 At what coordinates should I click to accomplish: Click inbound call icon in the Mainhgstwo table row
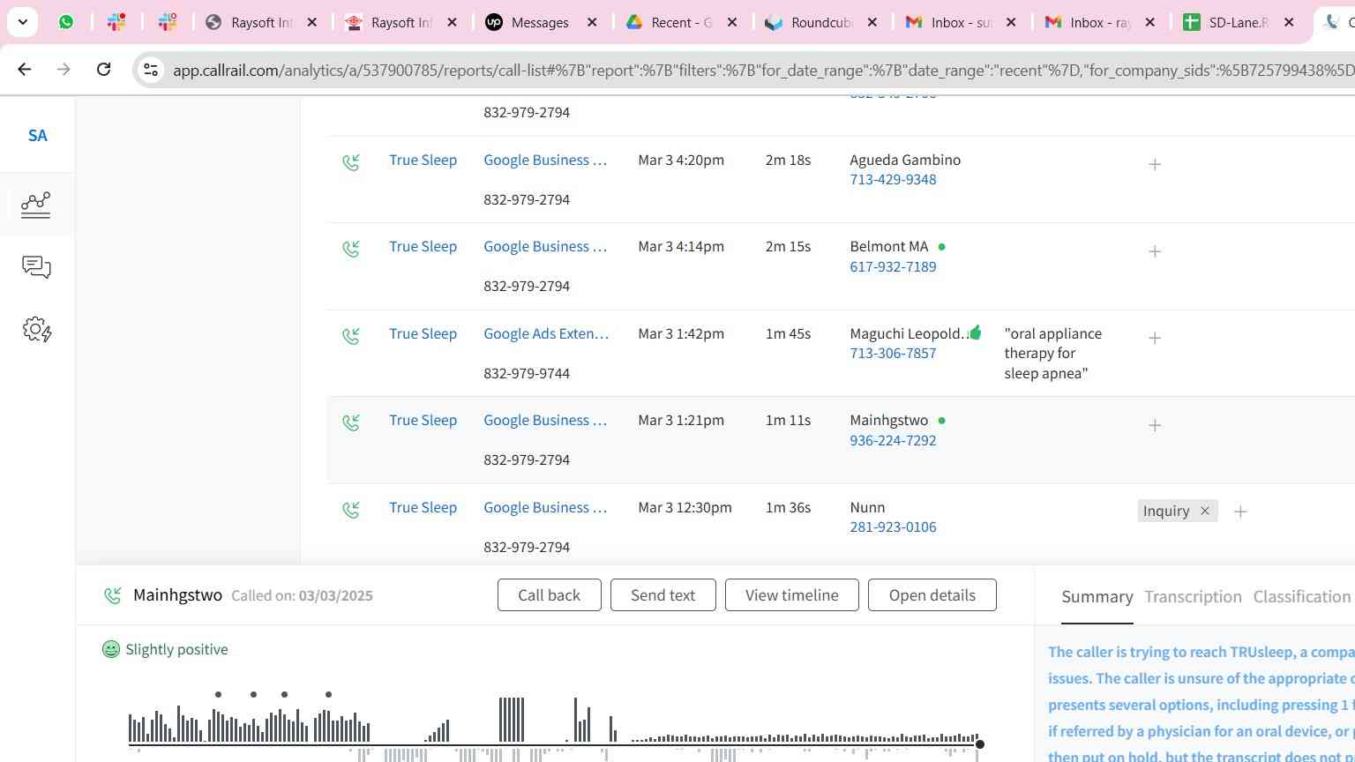tap(351, 422)
